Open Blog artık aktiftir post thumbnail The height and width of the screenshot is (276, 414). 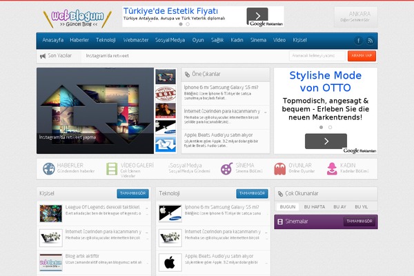(50, 262)
